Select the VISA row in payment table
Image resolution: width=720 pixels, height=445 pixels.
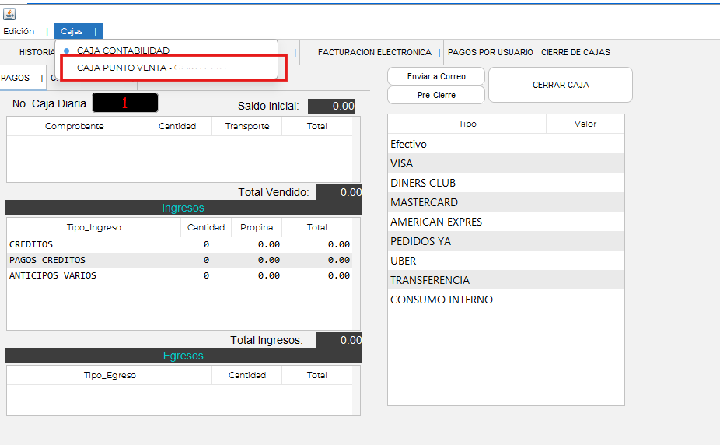click(x=505, y=163)
